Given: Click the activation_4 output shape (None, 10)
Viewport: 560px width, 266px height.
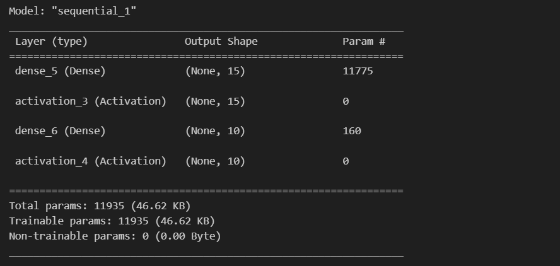Looking at the screenshot, I should pyautogui.click(x=215, y=161).
